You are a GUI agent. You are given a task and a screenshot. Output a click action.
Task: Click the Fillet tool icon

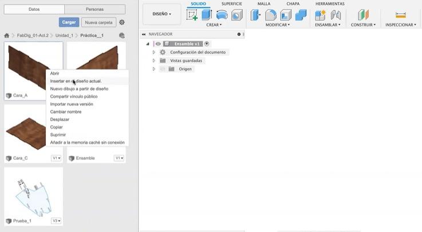[271, 15]
